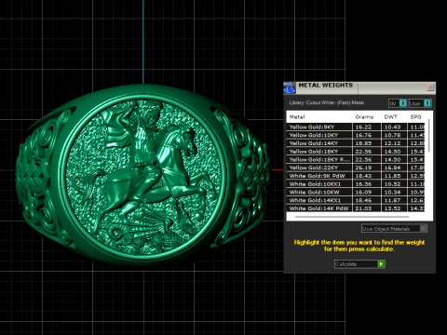Click the metal table's vertical scrollbar
The height and width of the screenshot is (335, 447).
428,137
